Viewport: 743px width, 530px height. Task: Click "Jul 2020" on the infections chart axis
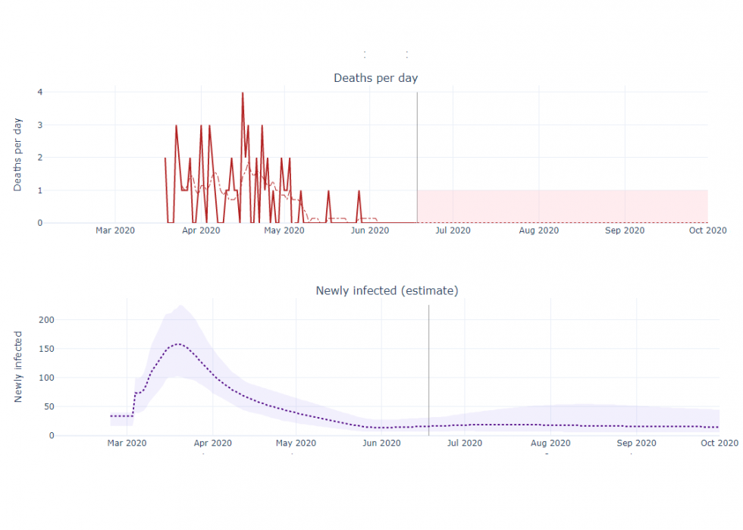(x=464, y=443)
